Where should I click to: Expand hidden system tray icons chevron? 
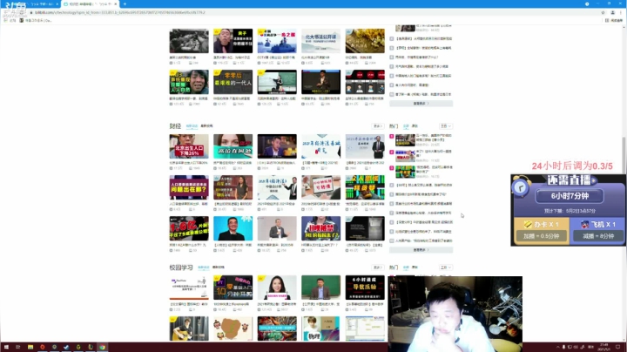click(558, 347)
